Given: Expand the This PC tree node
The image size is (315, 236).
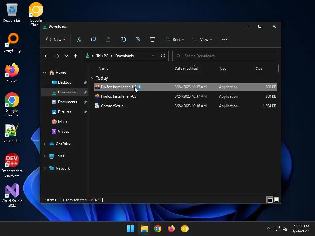Looking at the screenshot, I should point(44,156).
